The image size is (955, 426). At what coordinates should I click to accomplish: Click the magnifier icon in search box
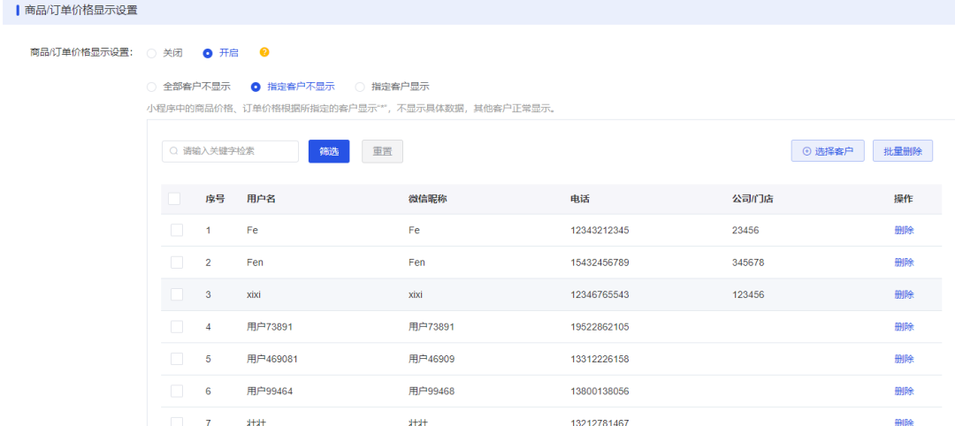click(x=174, y=151)
